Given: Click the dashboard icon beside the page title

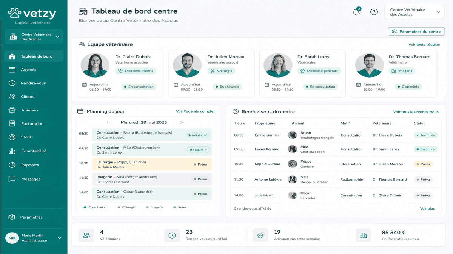Looking at the screenshot, I should pos(83,11).
